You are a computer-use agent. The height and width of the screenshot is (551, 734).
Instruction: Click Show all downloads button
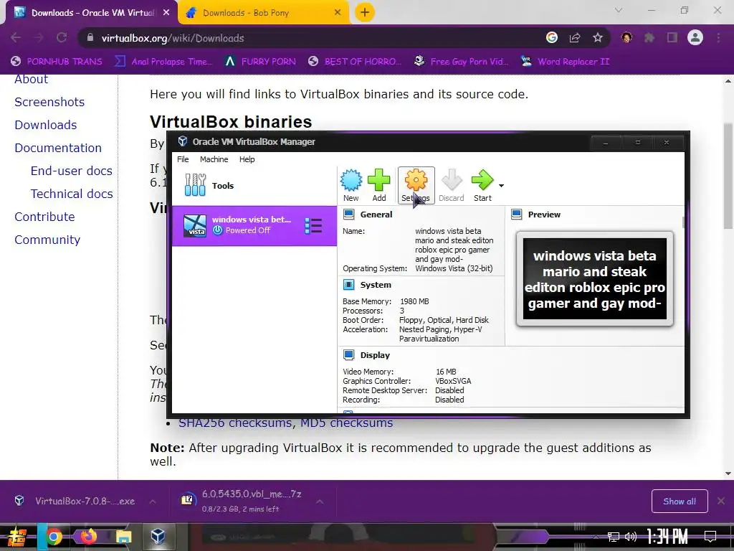click(680, 501)
